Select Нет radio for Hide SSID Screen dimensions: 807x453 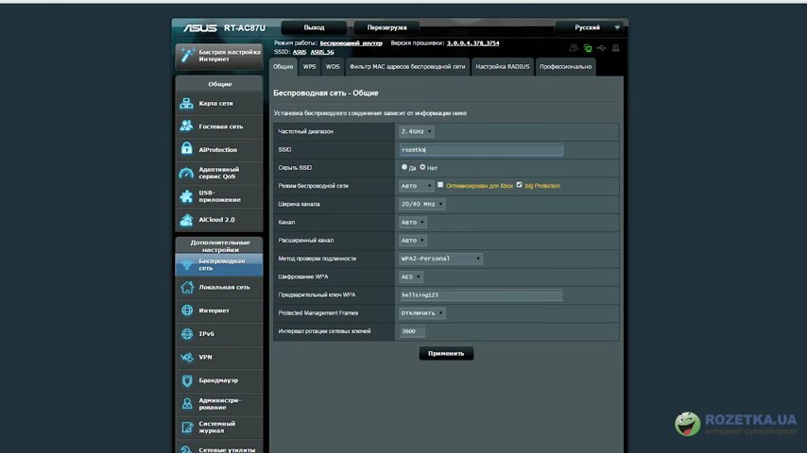coord(422,167)
